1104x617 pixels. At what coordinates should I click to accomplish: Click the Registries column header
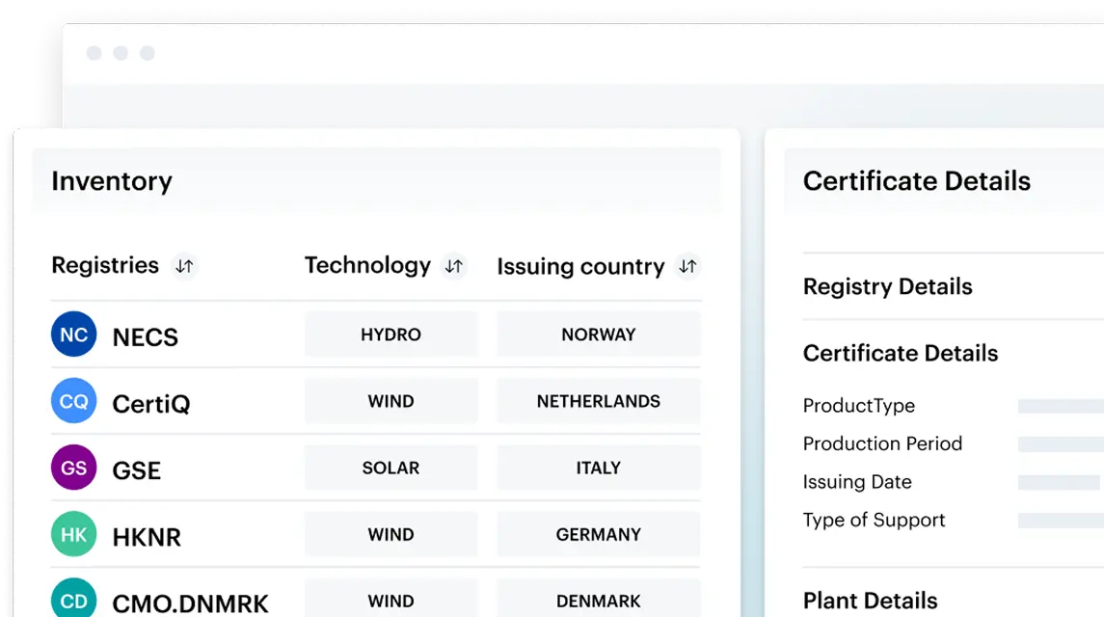105,265
